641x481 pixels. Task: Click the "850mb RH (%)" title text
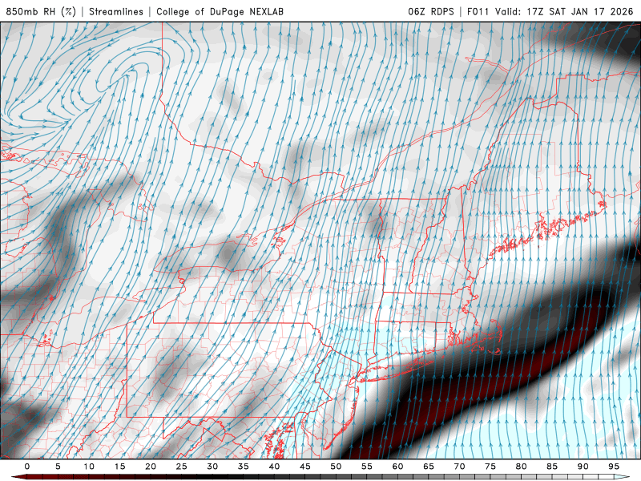pos(41,11)
